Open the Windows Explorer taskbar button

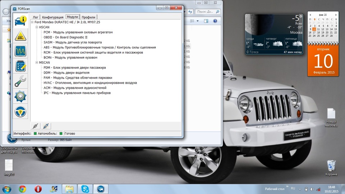click(x=69, y=189)
